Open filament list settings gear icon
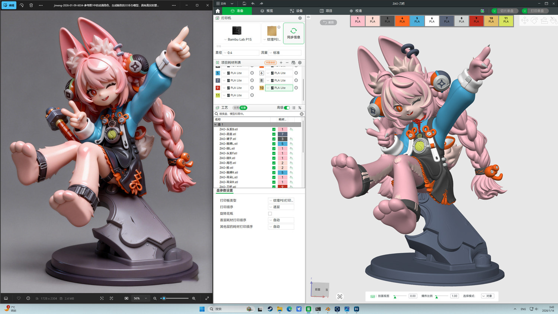Screen dimensions: 558x314 pyautogui.click(x=300, y=63)
